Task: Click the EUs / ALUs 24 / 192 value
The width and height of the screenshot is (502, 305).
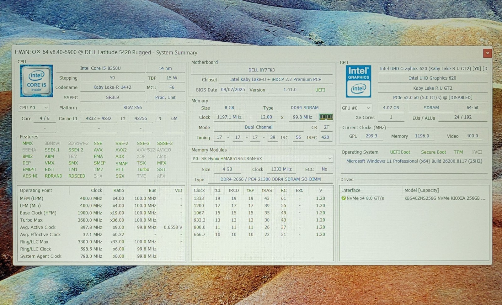Action: coord(463,117)
